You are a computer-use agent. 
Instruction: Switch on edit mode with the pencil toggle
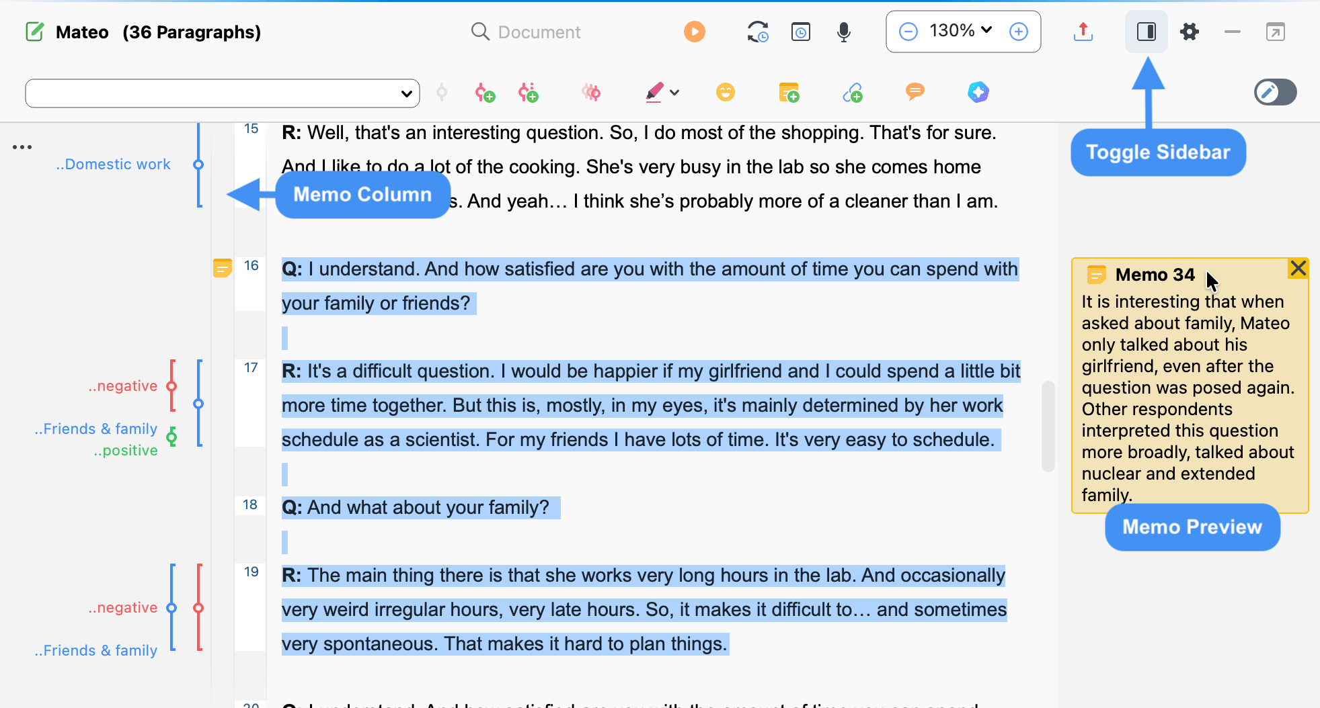[x=1274, y=93]
